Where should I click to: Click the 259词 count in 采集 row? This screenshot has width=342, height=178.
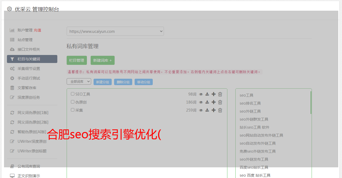point(191,110)
